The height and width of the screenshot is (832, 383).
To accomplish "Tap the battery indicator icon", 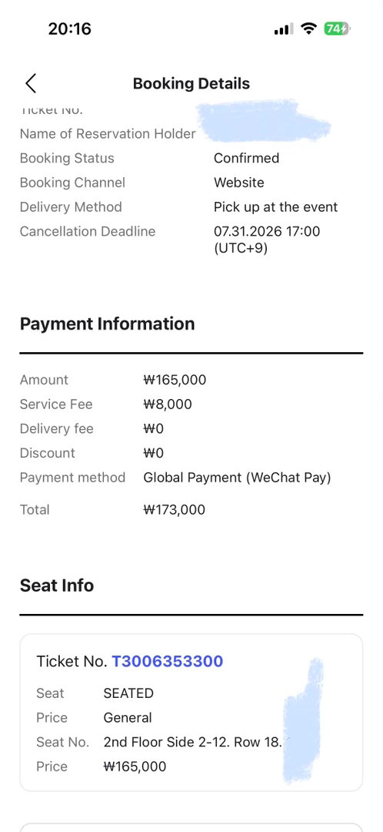I will click(x=337, y=29).
